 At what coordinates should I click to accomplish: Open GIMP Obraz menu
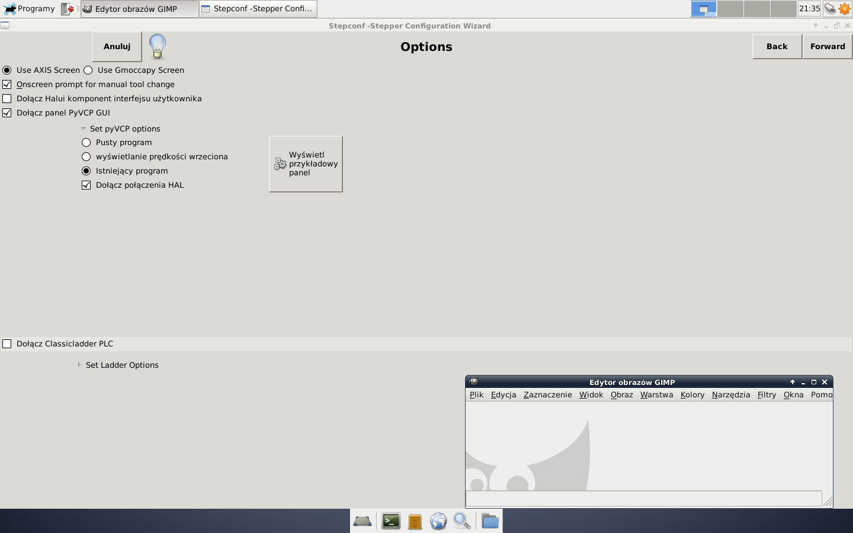(621, 394)
